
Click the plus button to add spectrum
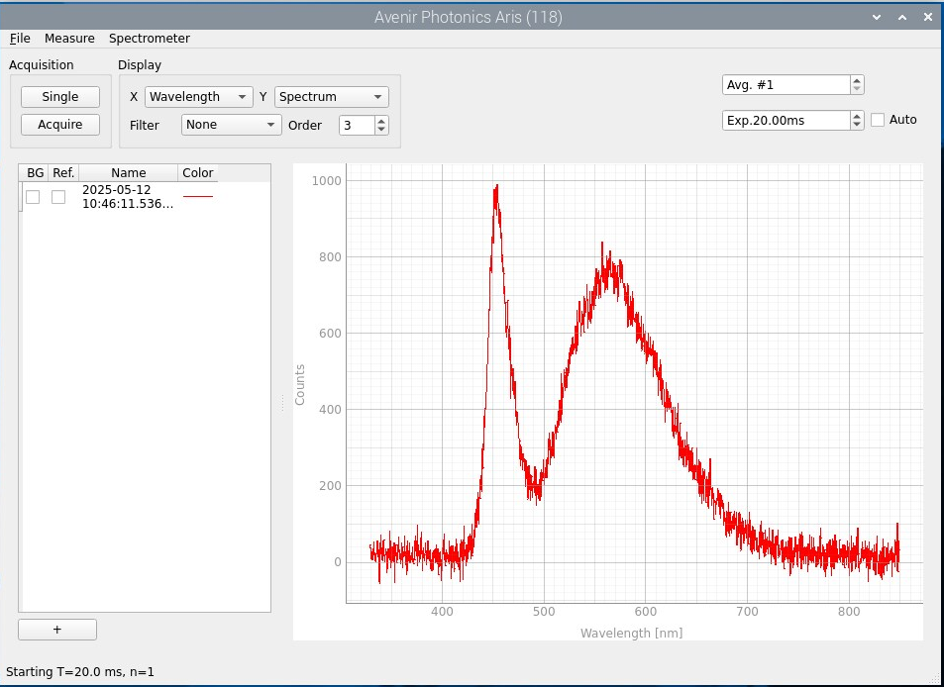tap(57, 630)
